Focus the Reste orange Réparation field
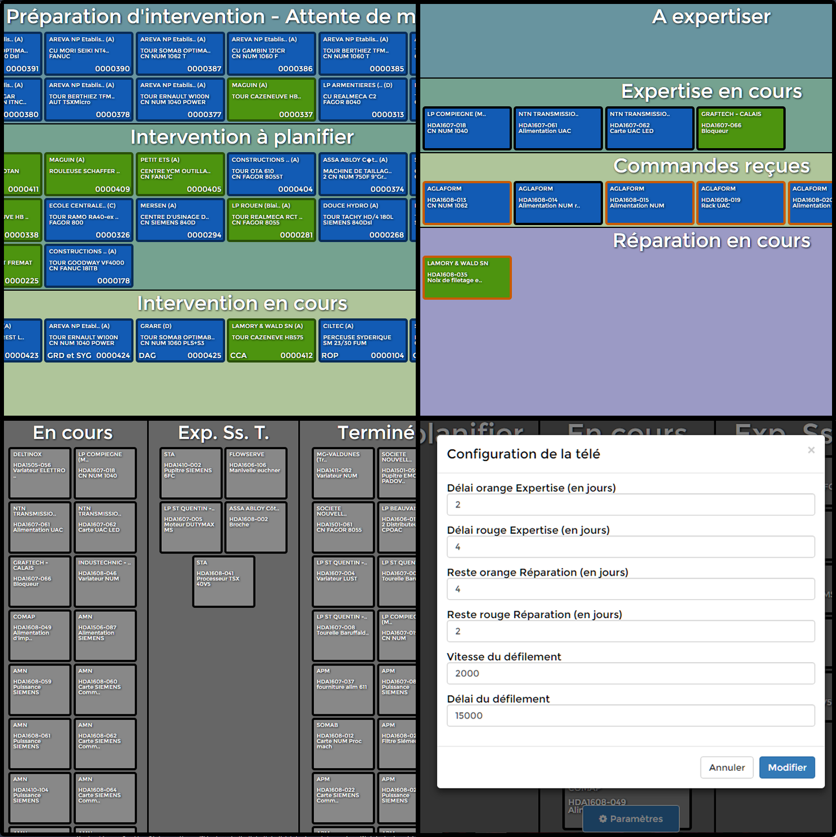This screenshot has height=837, width=836. pyautogui.click(x=630, y=589)
